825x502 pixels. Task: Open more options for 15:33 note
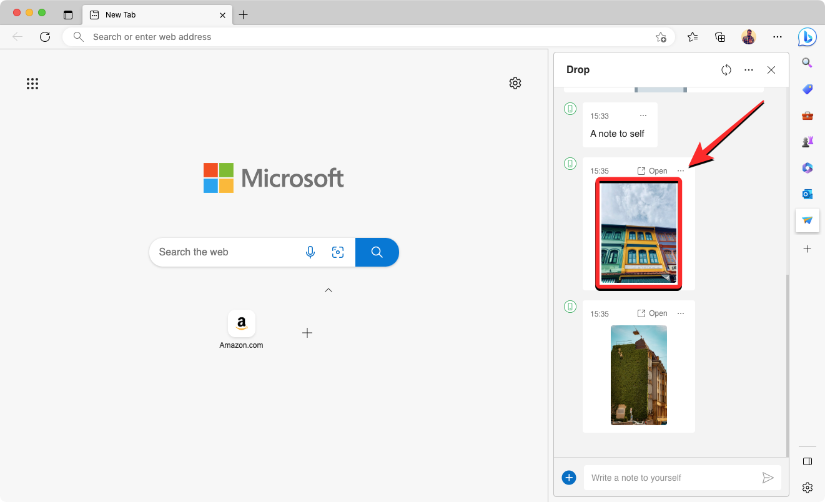pyautogui.click(x=643, y=116)
